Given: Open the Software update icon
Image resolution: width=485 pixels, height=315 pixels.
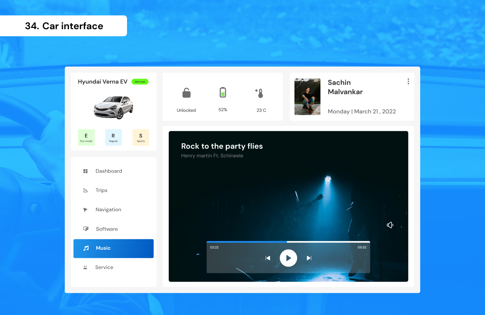Looking at the screenshot, I should [x=85, y=229].
